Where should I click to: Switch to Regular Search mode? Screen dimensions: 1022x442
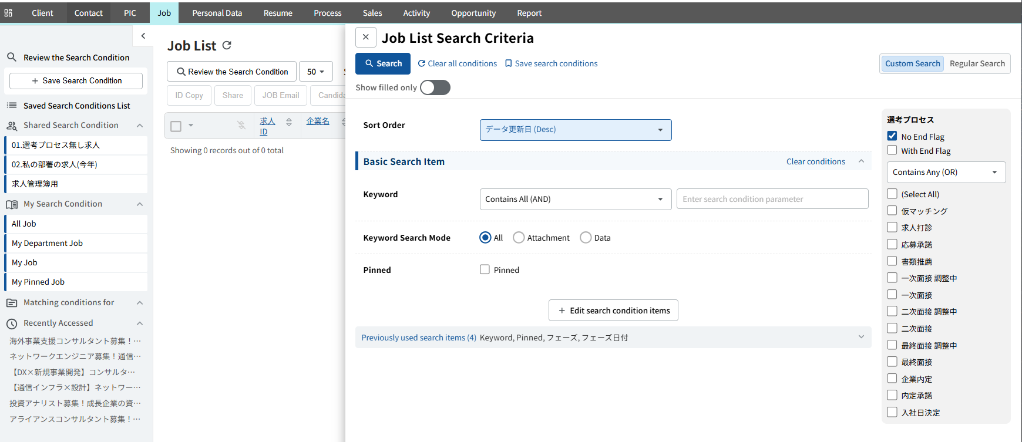click(x=977, y=63)
